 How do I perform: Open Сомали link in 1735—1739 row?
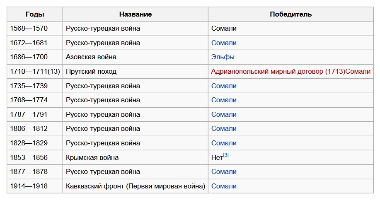coord(224,86)
